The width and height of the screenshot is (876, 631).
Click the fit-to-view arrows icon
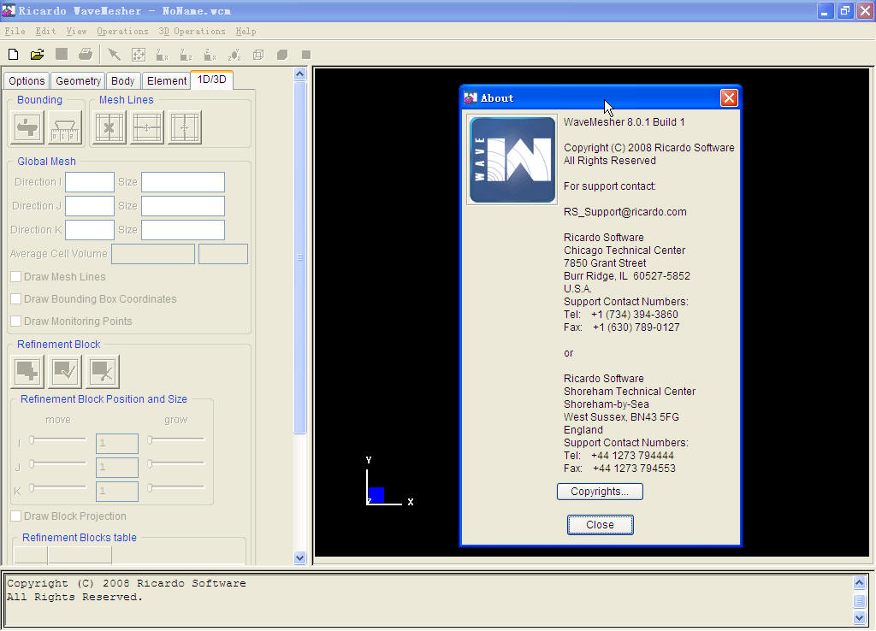click(138, 54)
